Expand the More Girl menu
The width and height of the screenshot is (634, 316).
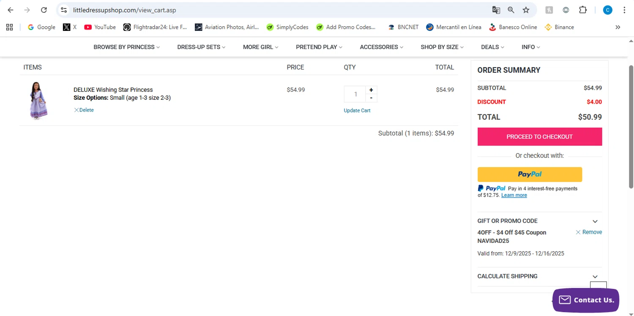(x=260, y=47)
